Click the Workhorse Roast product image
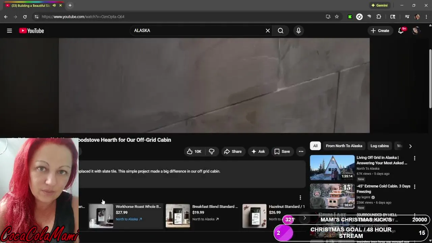The image size is (432, 243). [x=101, y=216]
